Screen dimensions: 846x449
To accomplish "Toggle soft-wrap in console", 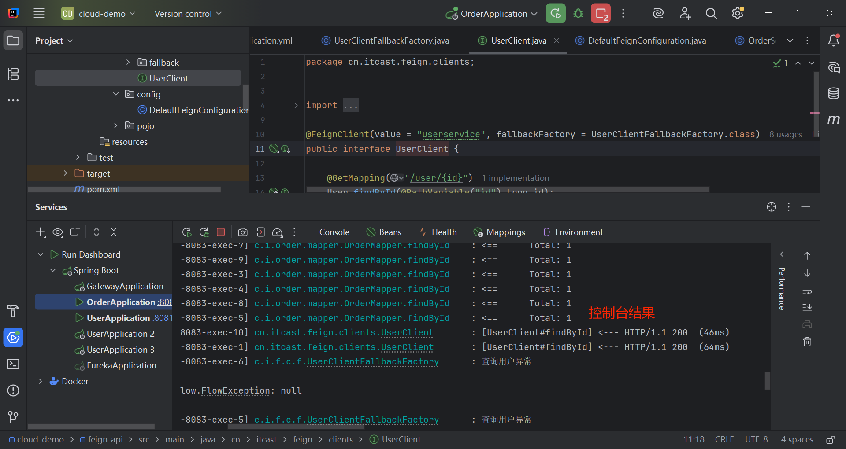I will pyautogui.click(x=807, y=290).
